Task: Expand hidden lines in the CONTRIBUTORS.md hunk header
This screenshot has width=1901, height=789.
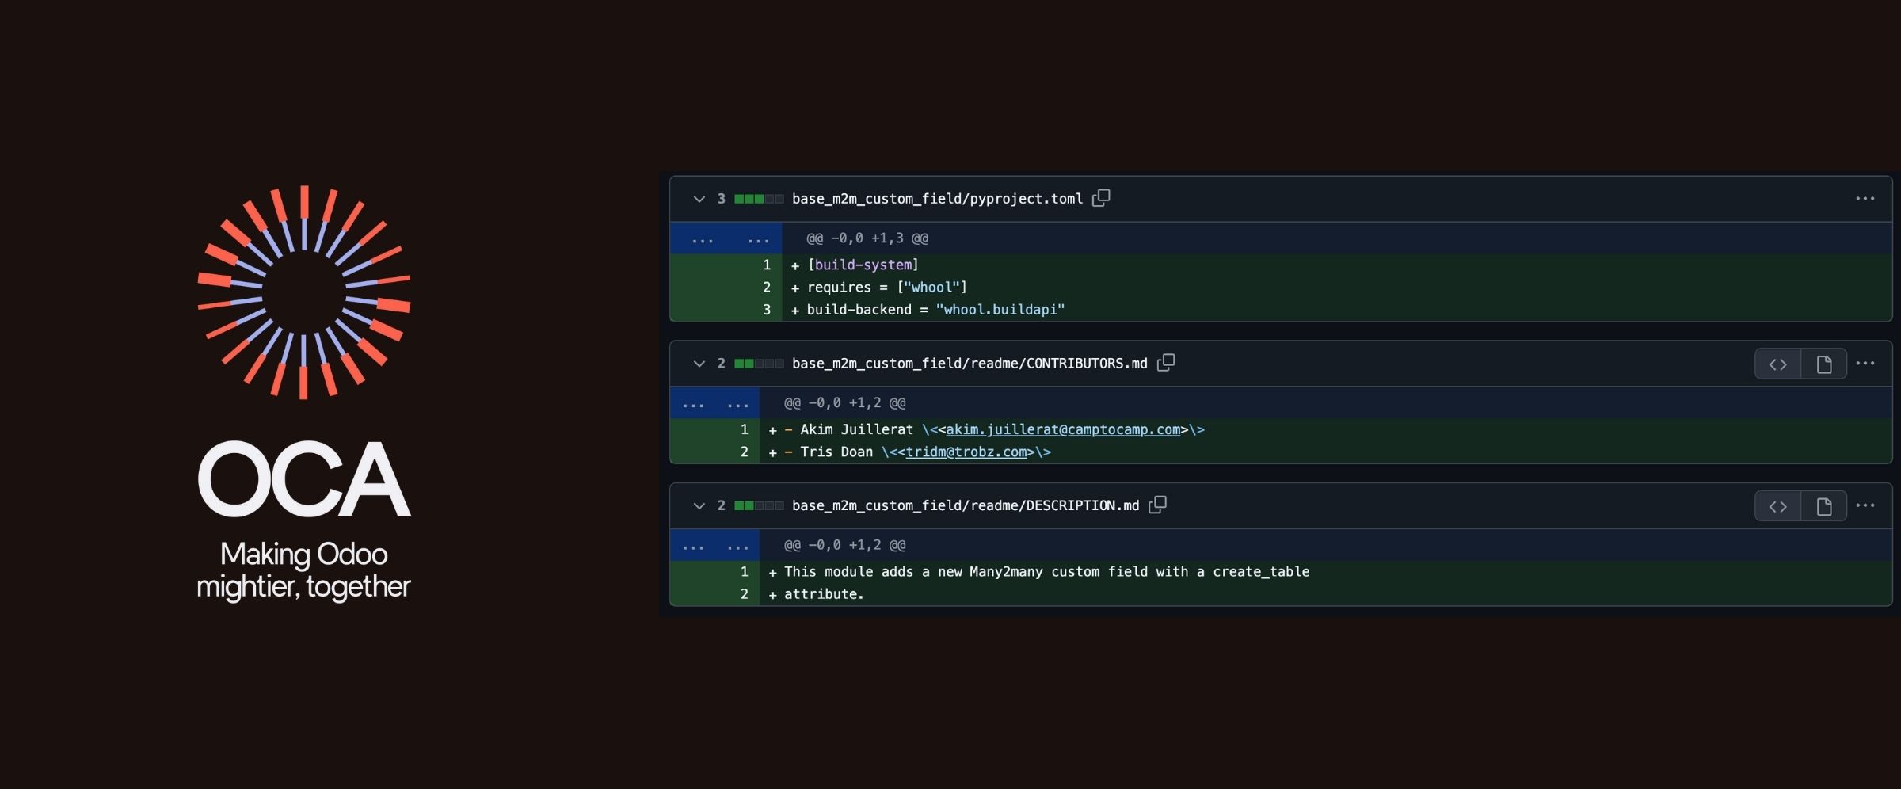Action: click(714, 403)
